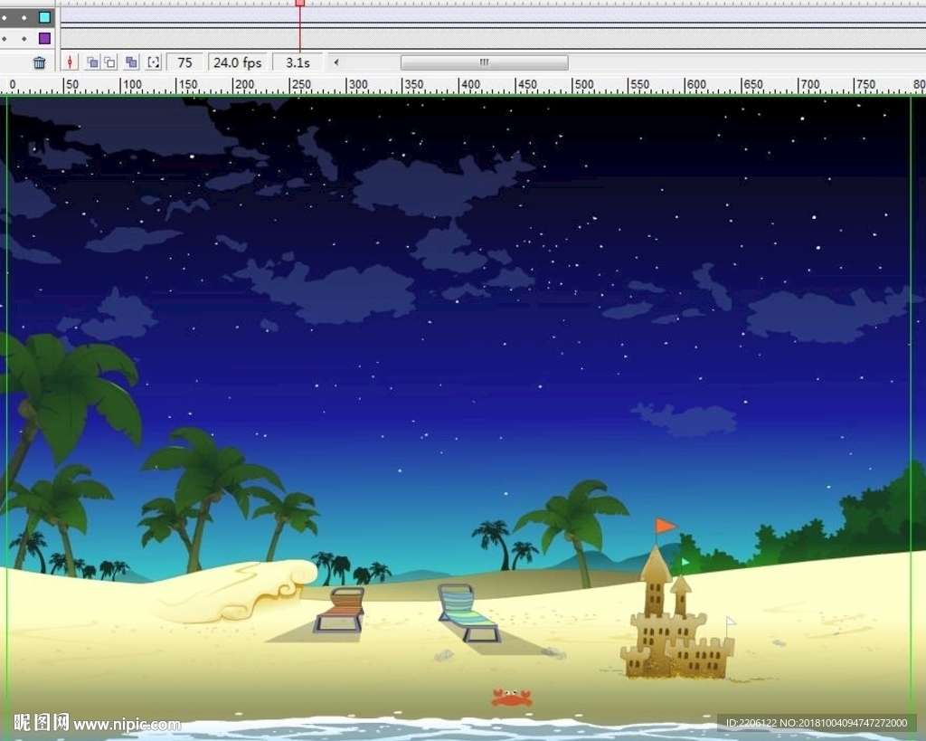This screenshot has width=926, height=741.
Task: Click the elapsed time field showing 3.1s
Action: (298, 62)
